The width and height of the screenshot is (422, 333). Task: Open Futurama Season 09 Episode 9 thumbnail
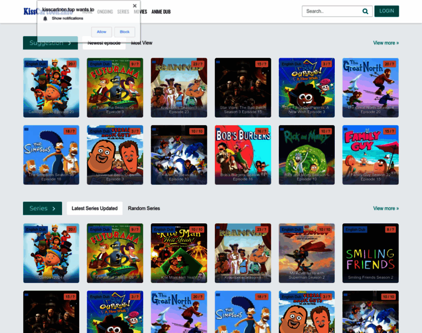[115, 88]
